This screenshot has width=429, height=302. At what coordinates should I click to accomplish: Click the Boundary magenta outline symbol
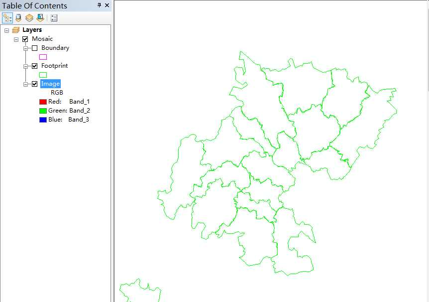43,57
